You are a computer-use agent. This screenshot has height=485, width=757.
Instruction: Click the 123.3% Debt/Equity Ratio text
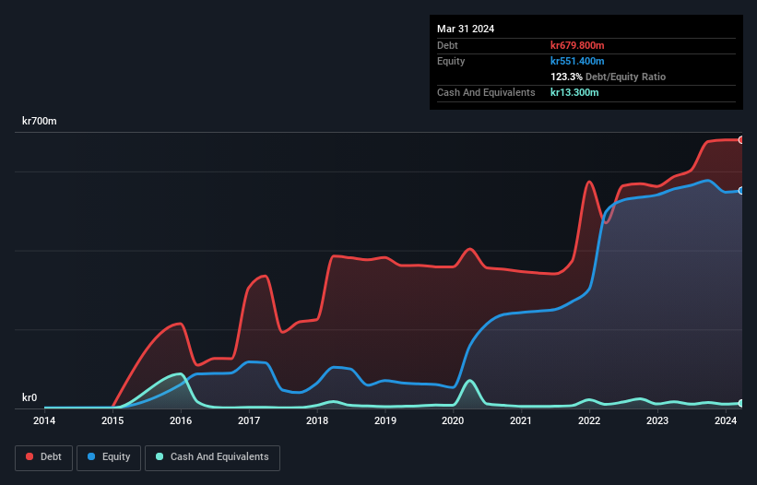(608, 77)
